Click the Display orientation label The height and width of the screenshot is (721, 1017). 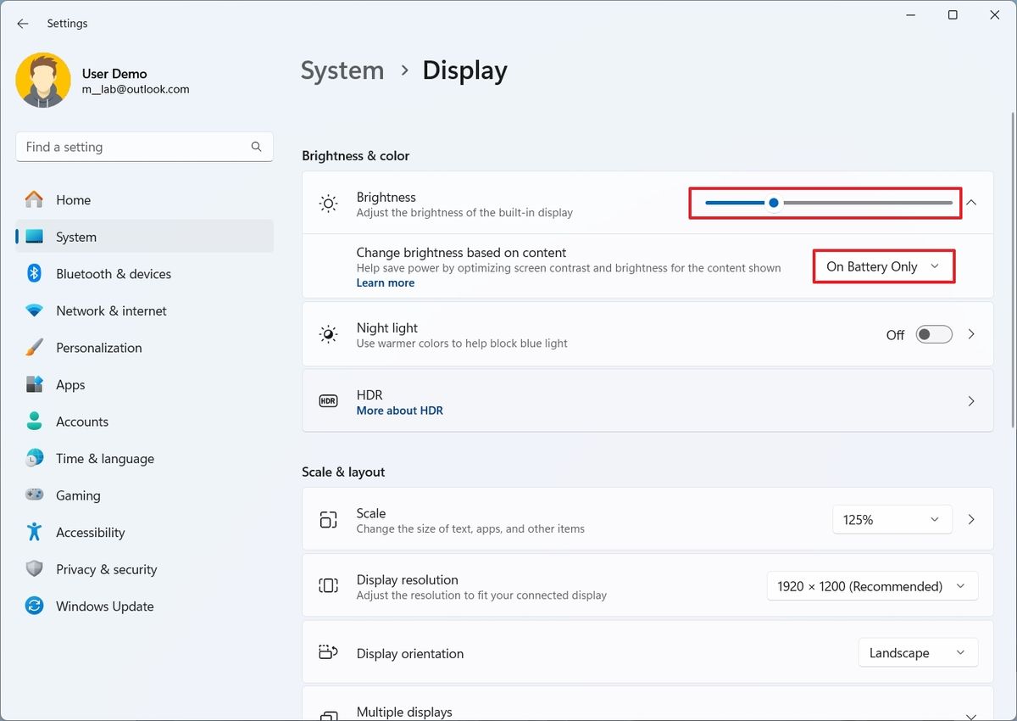(410, 653)
